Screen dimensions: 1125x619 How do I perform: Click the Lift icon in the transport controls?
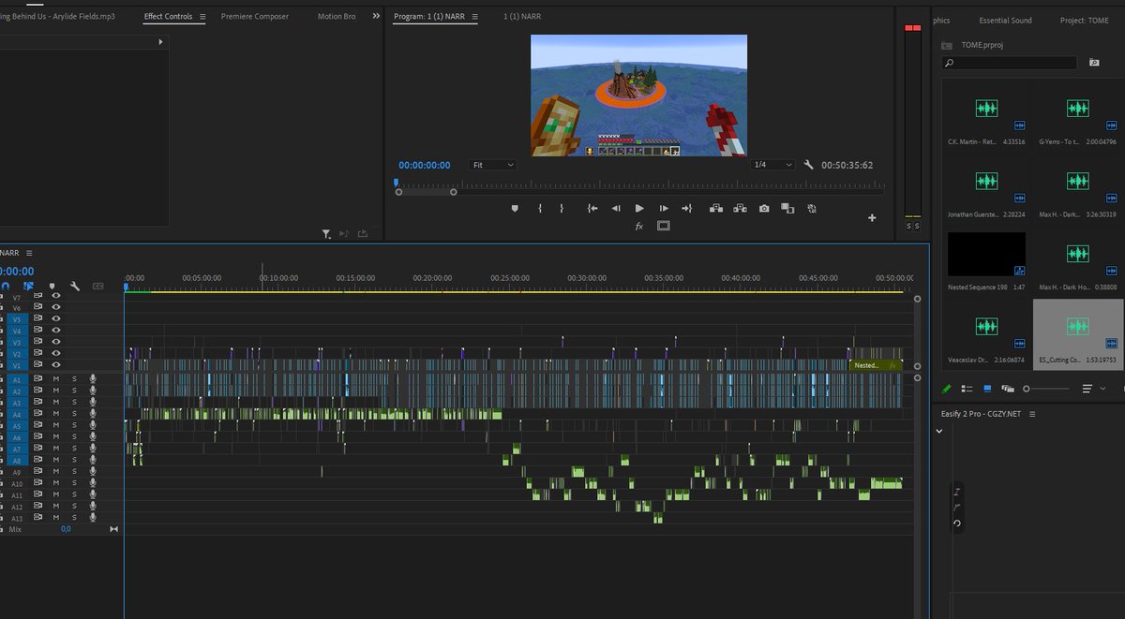pos(716,208)
